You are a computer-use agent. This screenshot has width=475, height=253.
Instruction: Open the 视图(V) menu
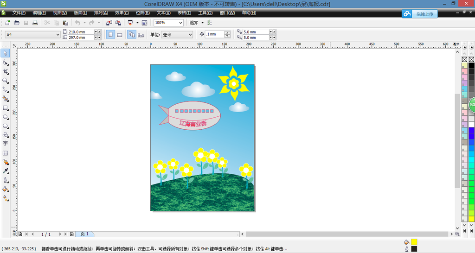[60, 13]
